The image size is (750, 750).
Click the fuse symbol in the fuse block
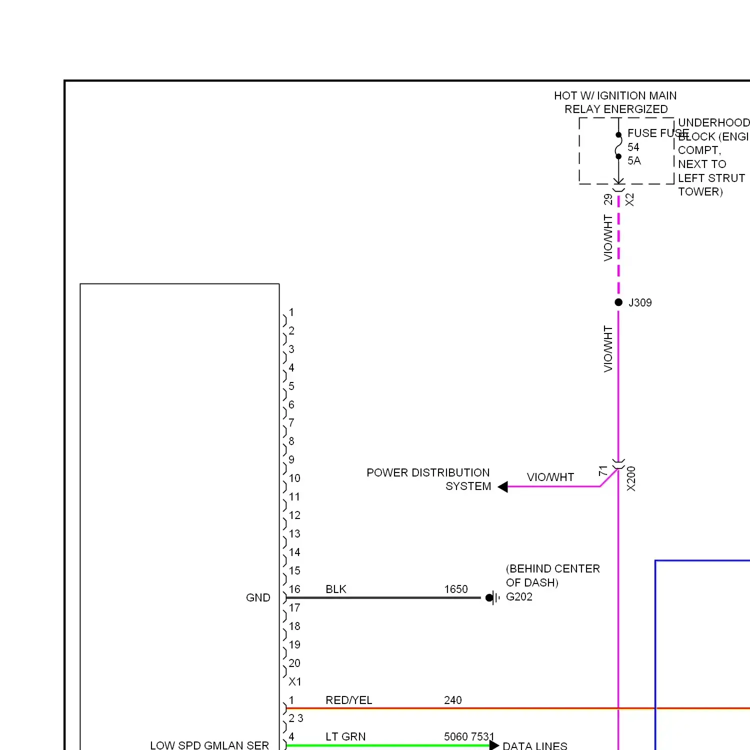pos(618,145)
